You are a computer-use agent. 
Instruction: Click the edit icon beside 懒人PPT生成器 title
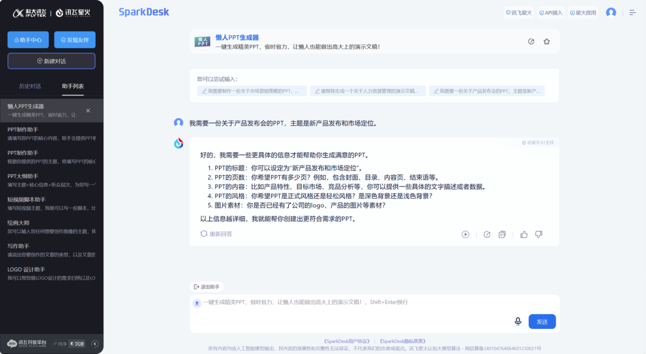pyautogui.click(x=531, y=42)
